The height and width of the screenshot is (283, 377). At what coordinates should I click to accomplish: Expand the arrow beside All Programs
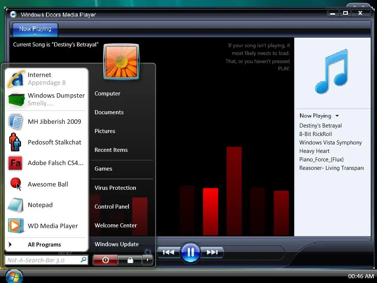pos(10,245)
